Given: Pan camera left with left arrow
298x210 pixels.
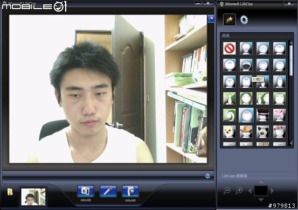Looking at the screenshot, I should tap(250, 191).
